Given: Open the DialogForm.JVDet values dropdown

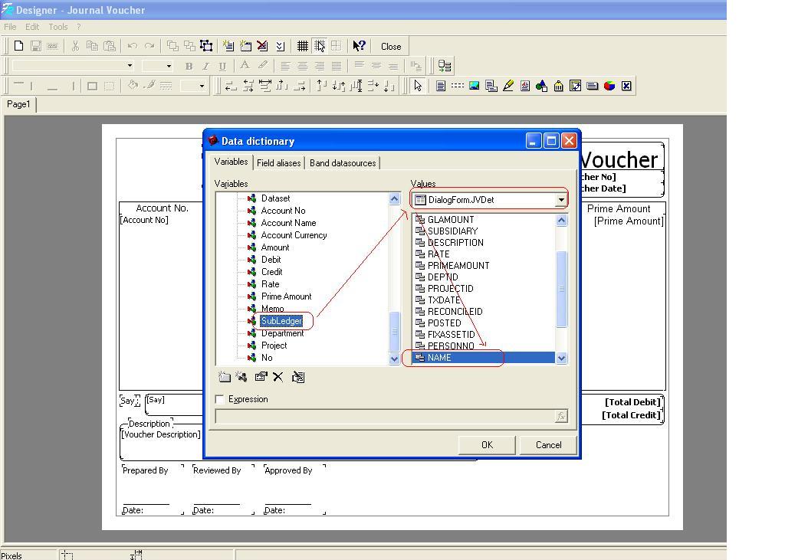Looking at the screenshot, I should tap(561, 200).
